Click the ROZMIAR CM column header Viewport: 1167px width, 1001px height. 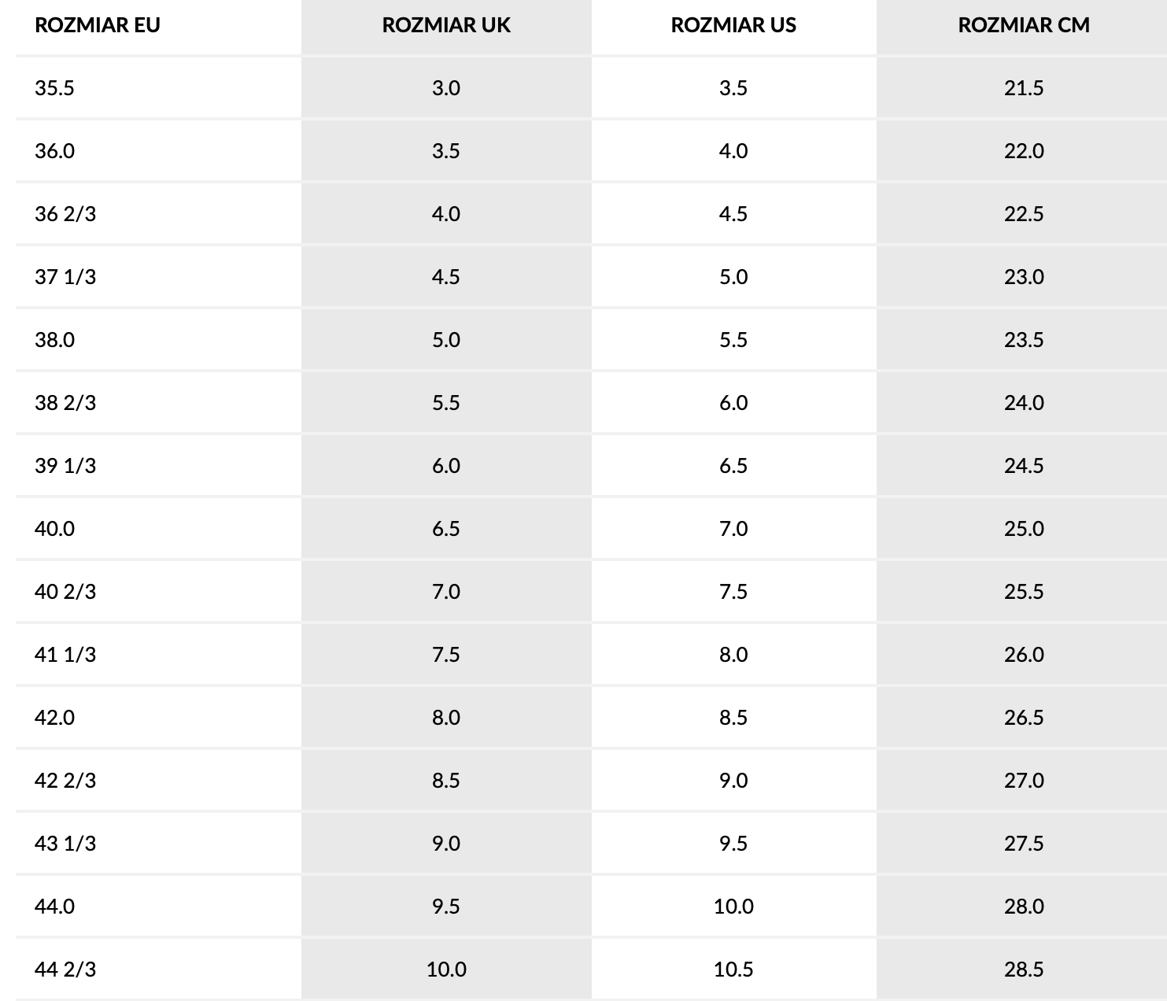(1024, 25)
